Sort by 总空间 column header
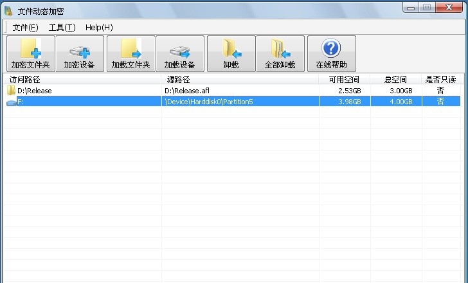Screen dimensions: 468x283 [395, 79]
